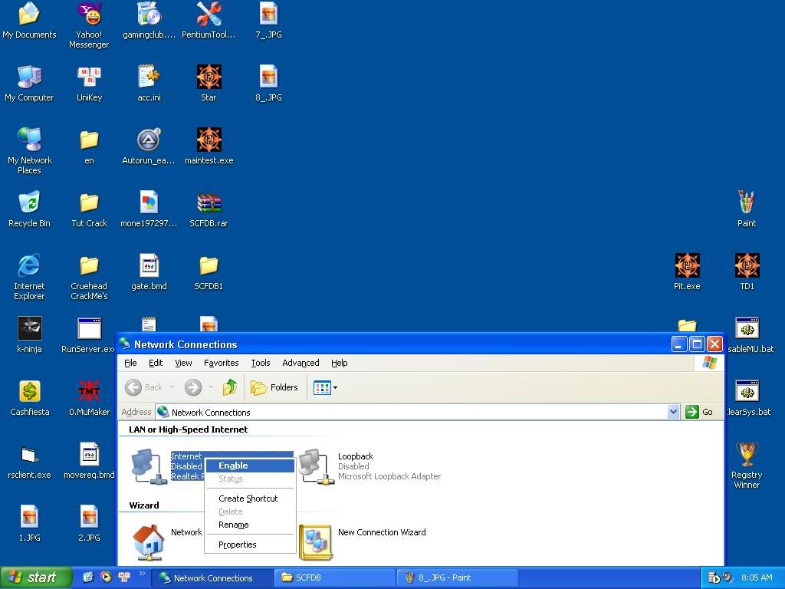785x589 pixels.
Task: Select the 1.JPG file icon
Action: 29,524
